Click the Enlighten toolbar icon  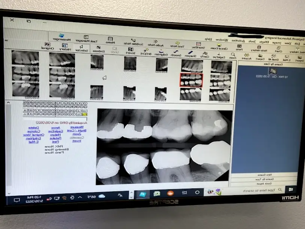point(161,53)
